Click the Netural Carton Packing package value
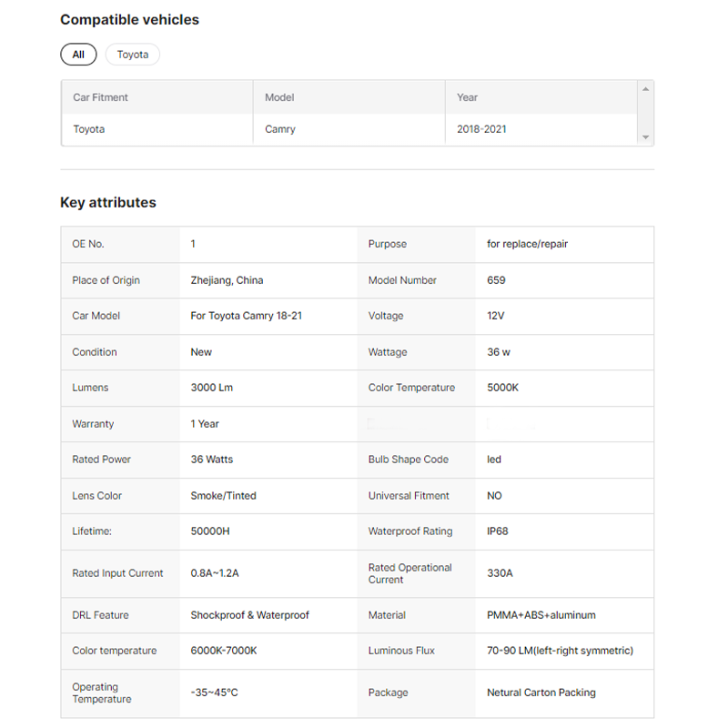 point(541,693)
